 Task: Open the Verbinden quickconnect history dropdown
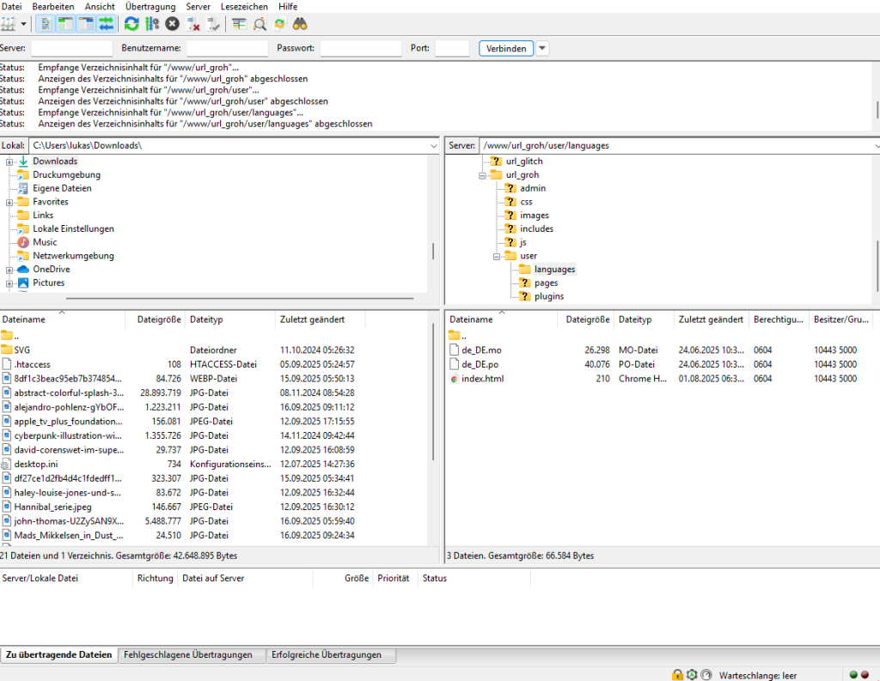pos(542,48)
